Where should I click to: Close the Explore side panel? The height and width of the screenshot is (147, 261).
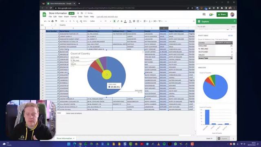coord(234,21)
